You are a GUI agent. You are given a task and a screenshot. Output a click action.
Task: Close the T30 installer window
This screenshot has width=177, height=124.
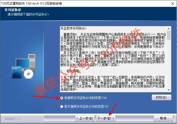(x=173, y=4)
